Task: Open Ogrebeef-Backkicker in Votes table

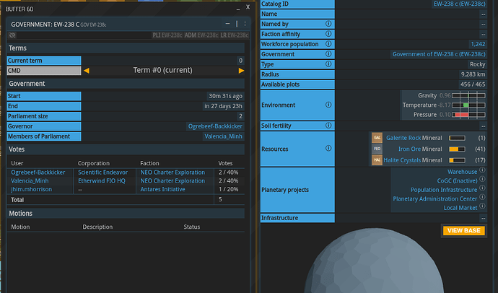Action: coord(38,172)
